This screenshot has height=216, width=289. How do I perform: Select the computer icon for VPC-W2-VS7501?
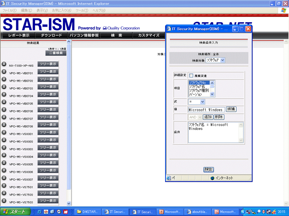(4, 185)
